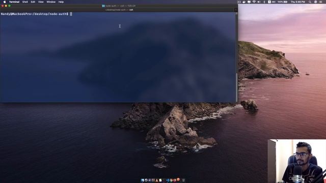Zoom Terminal with the green button
The height and width of the screenshot is (183, 326).
9,6
